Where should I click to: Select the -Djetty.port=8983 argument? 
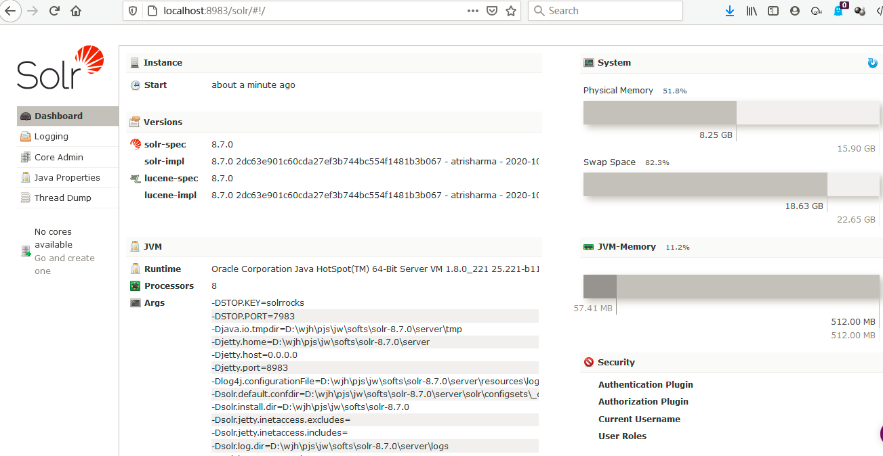[x=250, y=367]
